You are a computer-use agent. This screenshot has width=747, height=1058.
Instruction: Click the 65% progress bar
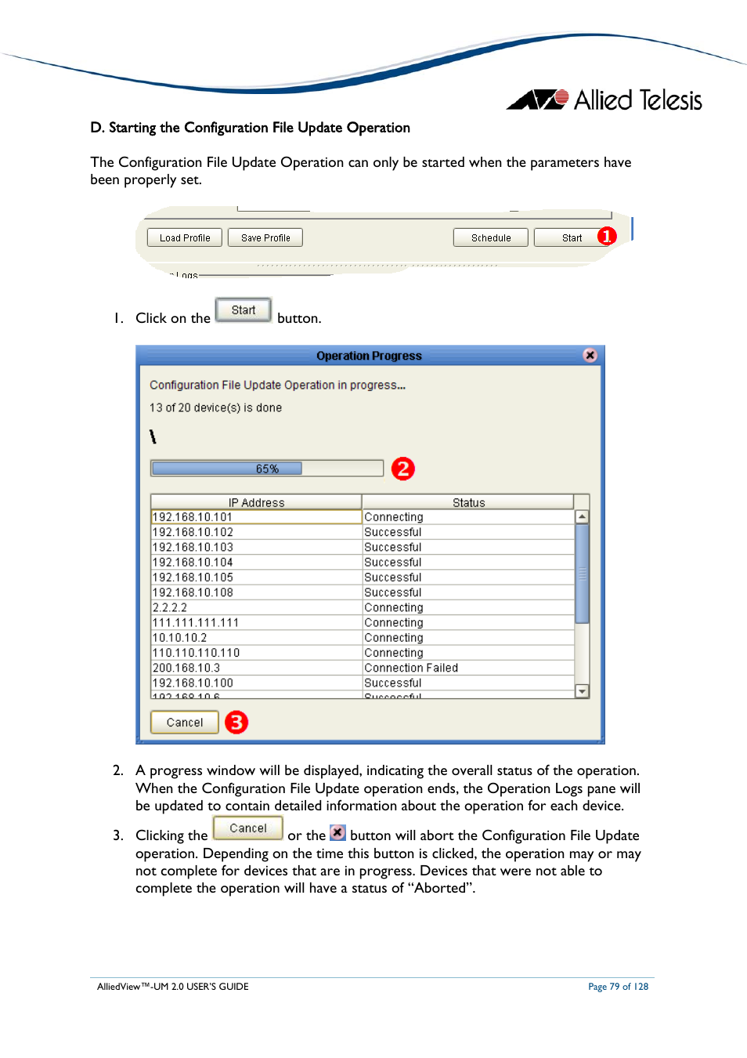[x=267, y=469]
